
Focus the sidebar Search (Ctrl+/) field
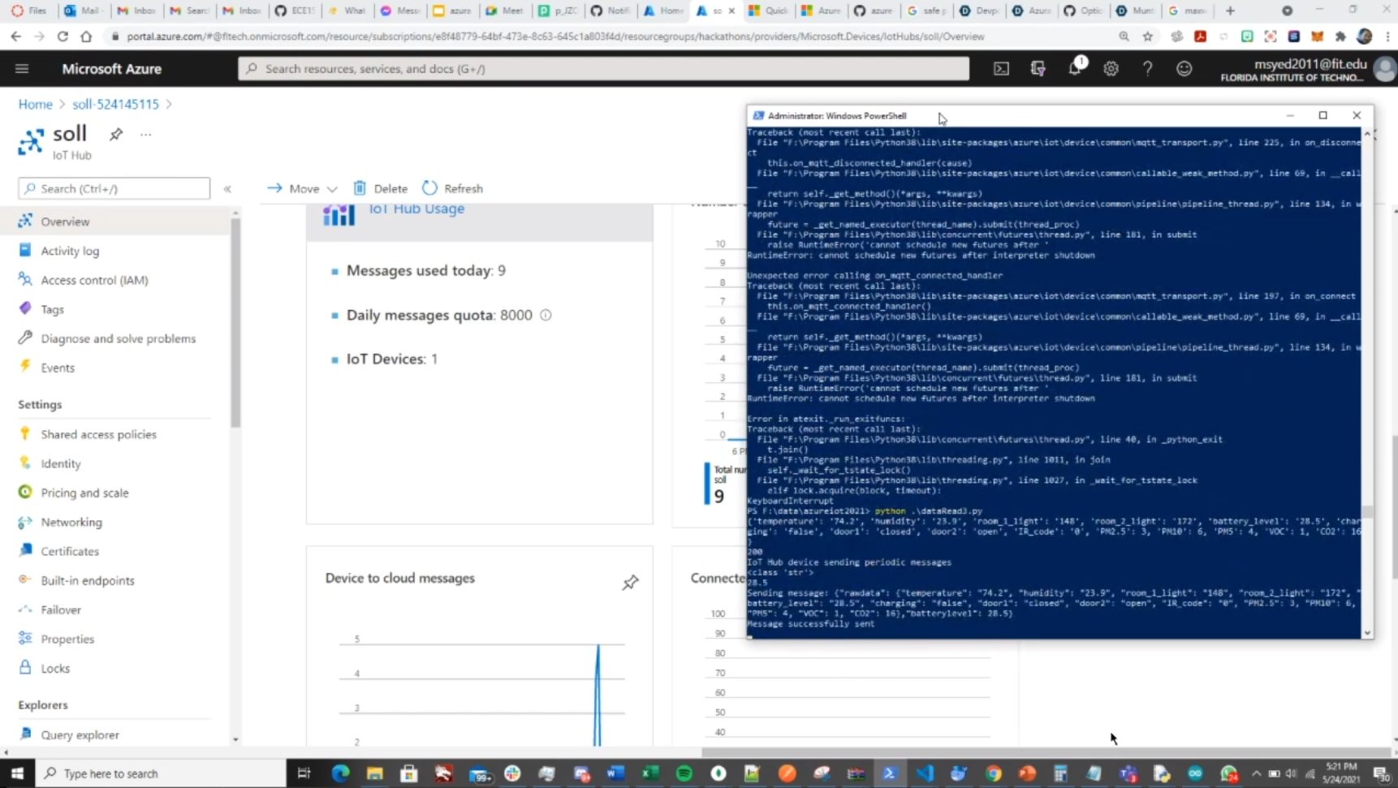pos(114,188)
